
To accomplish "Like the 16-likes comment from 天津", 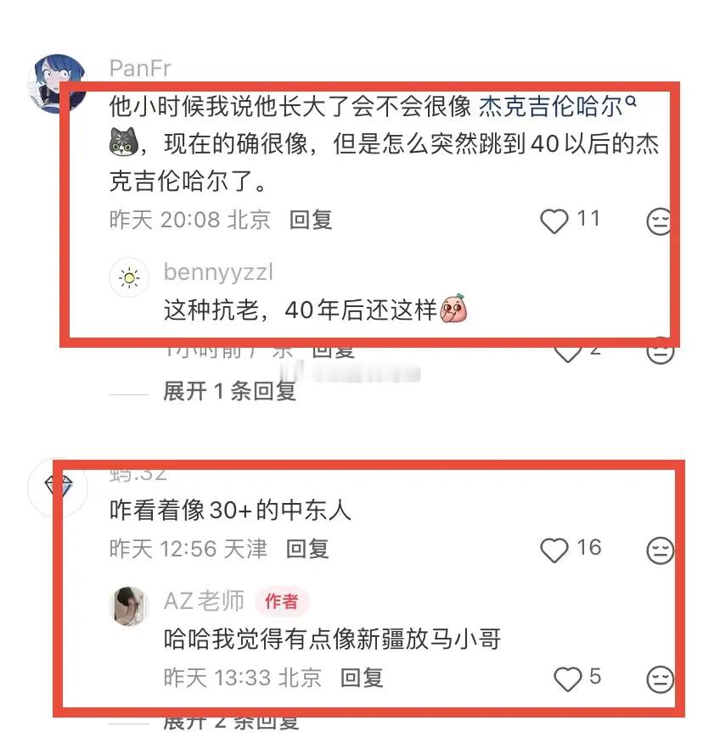I will pos(554,550).
